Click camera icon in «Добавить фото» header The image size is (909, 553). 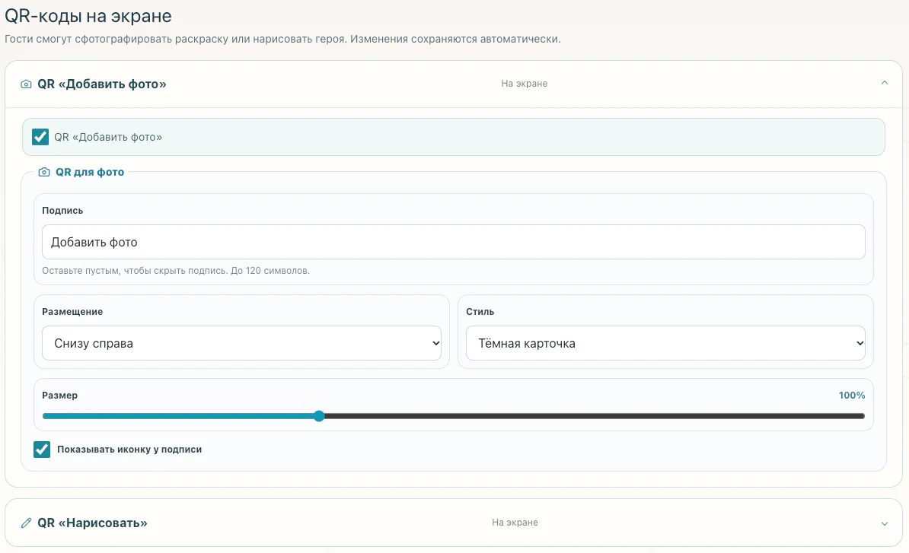26,84
